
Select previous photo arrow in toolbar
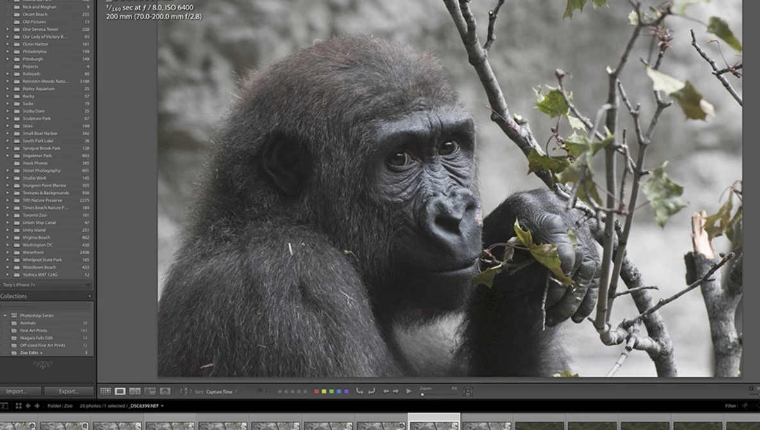(386, 391)
